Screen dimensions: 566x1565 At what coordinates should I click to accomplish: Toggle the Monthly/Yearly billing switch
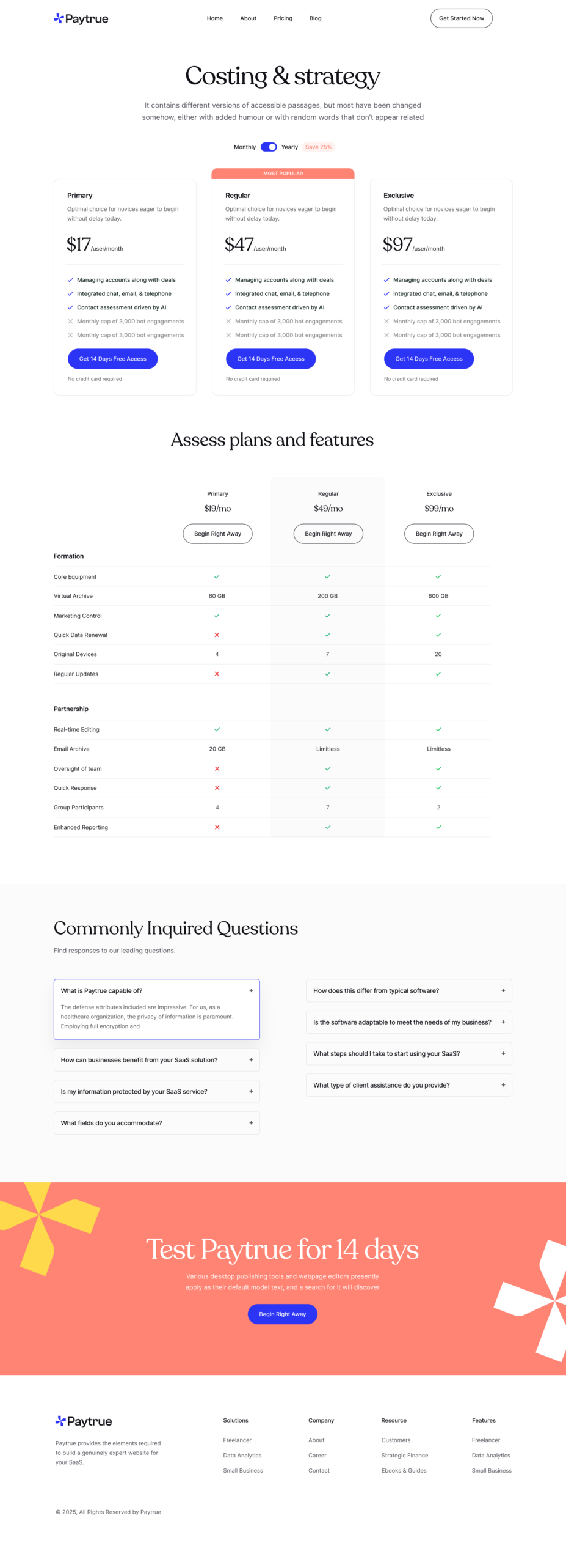(x=269, y=147)
